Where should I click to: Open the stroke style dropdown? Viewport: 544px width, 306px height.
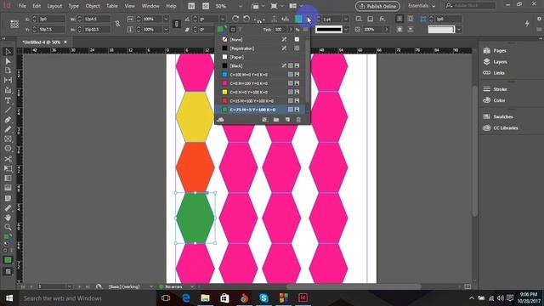pyautogui.click(x=346, y=30)
